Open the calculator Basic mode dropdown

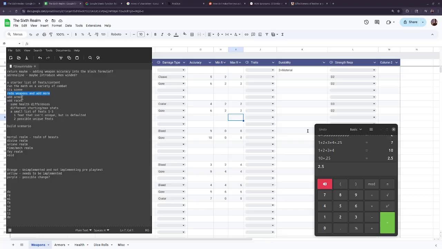[x=356, y=129]
